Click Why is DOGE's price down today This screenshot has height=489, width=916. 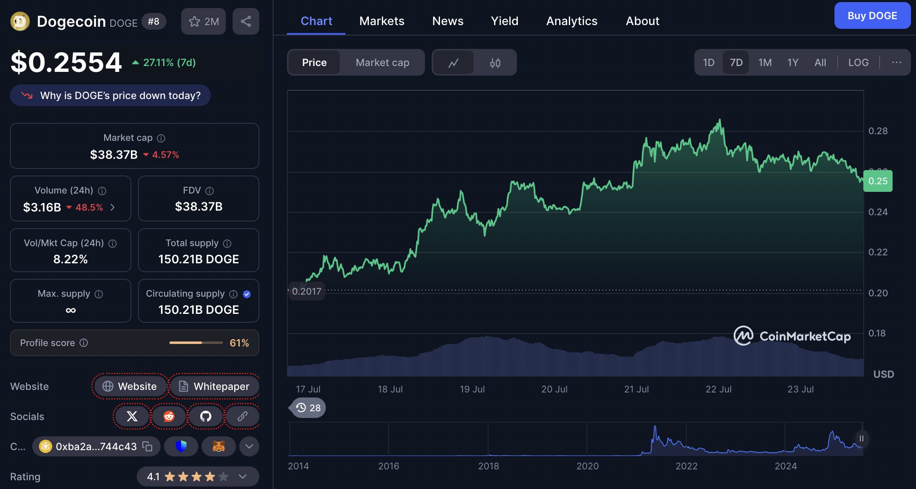point(110,95)
